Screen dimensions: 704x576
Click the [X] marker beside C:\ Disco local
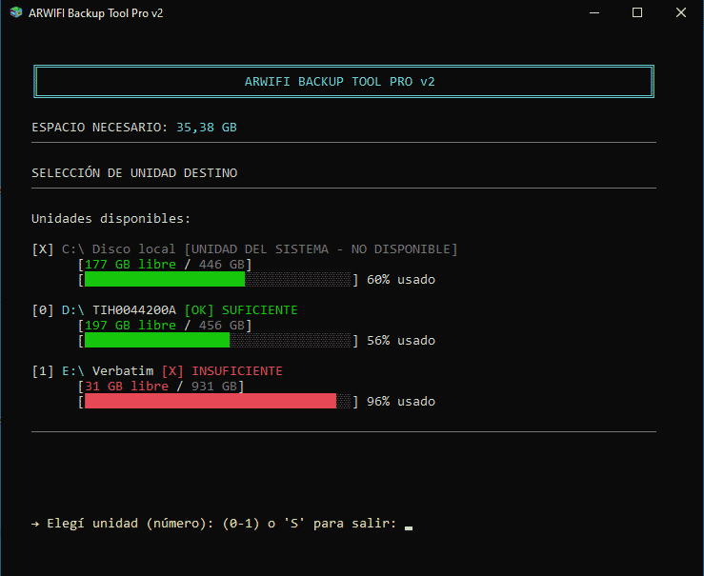43,249
